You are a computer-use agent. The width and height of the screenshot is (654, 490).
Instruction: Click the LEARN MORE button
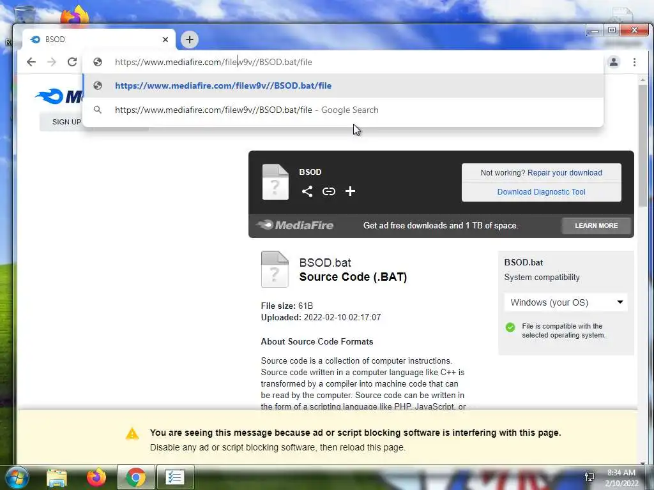coord(596,225)
